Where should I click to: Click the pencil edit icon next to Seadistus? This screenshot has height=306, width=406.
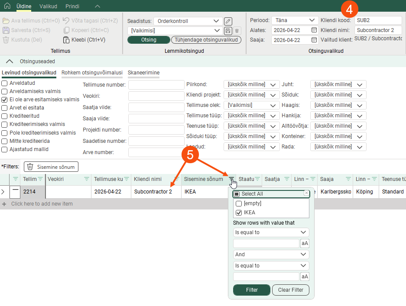pos(228,21)
